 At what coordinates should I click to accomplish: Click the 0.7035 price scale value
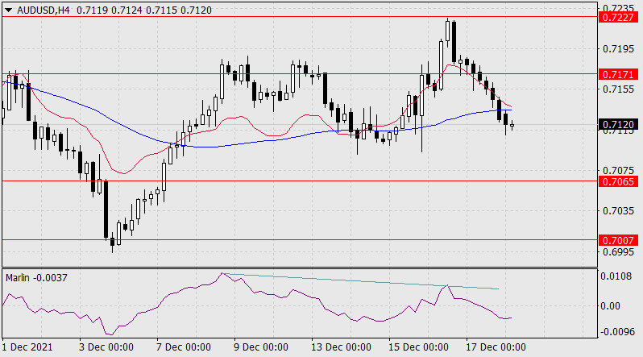pyautogui.click(x=618, y=211)
